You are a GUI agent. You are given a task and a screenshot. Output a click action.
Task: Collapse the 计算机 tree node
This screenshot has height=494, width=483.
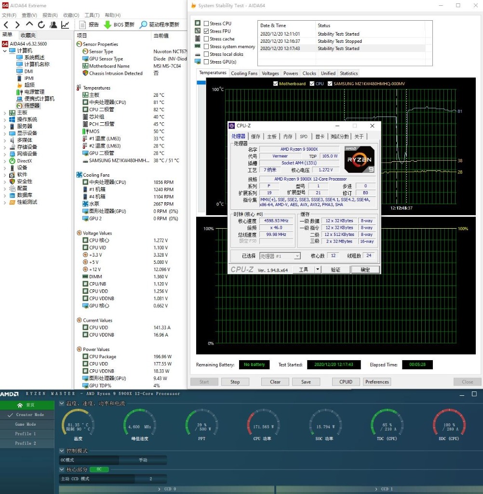coord(5,51)
